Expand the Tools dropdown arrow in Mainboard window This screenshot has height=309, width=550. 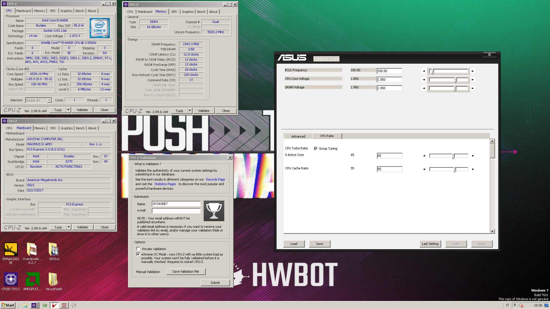pyautogui.click(x=69, y=227)
